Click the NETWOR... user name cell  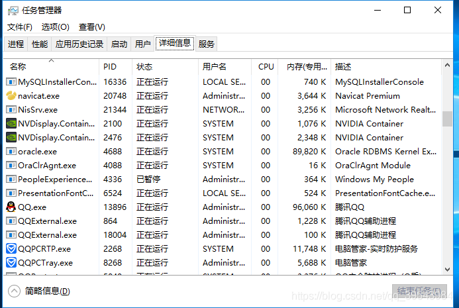tap(223, 110)
